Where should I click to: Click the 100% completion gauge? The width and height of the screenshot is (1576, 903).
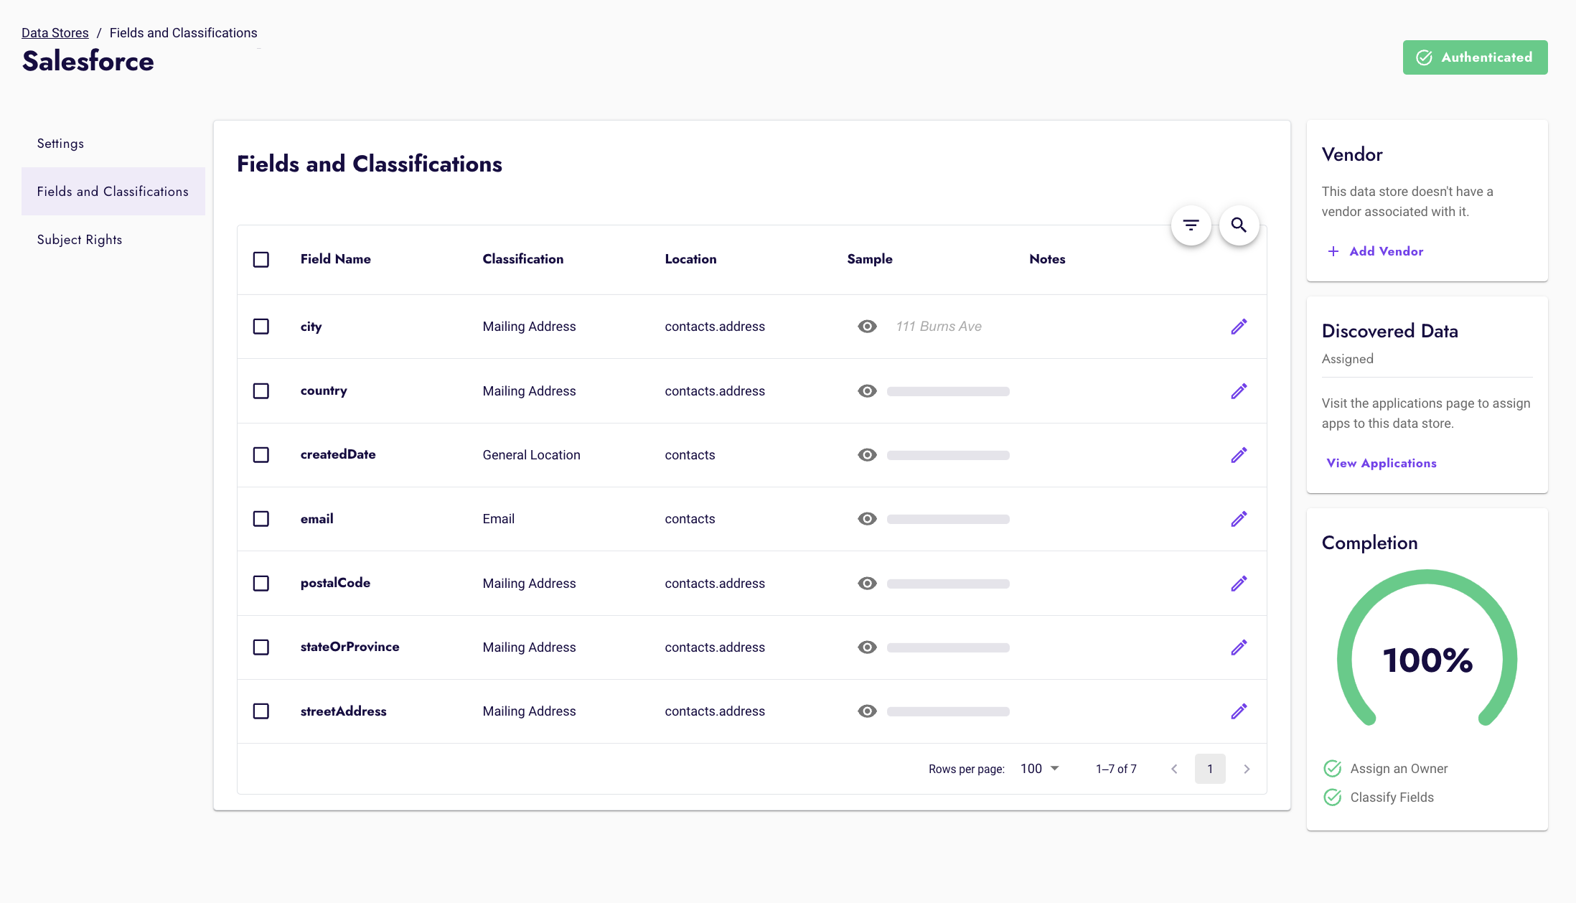coord(1427,648)
